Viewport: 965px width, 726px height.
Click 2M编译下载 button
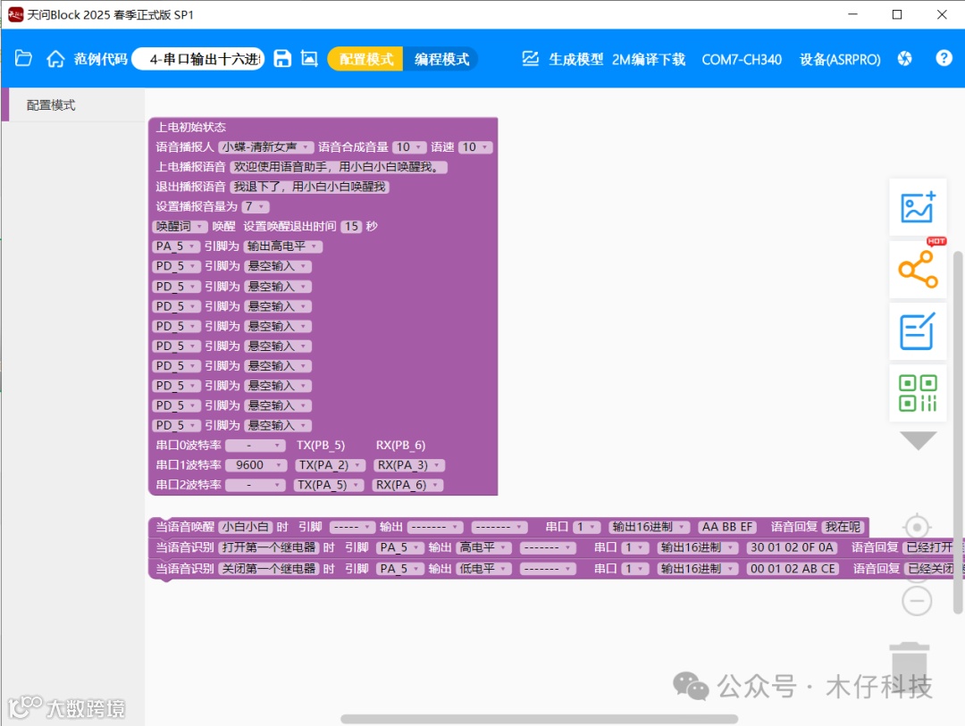[x=648, y=59]
